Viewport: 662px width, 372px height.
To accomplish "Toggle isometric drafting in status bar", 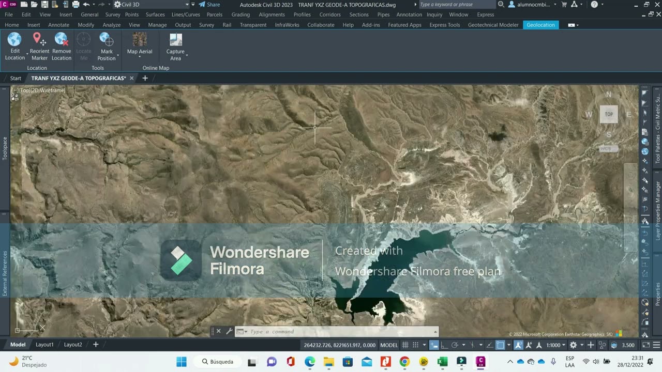I will tap(472, 345).
